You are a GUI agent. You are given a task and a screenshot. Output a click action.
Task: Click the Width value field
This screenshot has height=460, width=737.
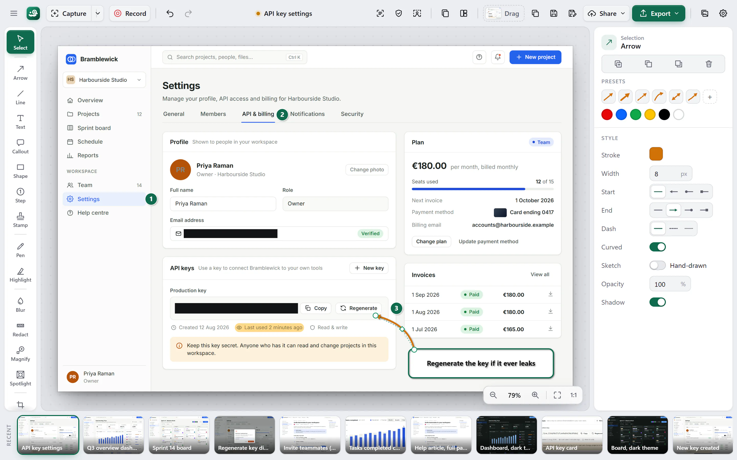tap(671, 174)
